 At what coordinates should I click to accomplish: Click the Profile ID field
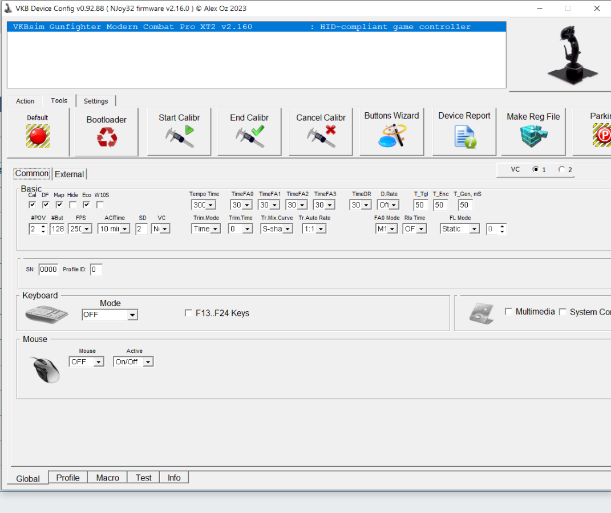coord(96,270)
